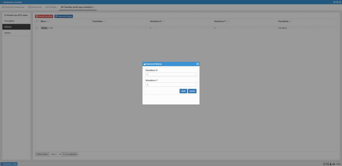Screen dimensions: 342x166
Task: Open the Spoločné nastavenia tab
Action: [13, 7]
